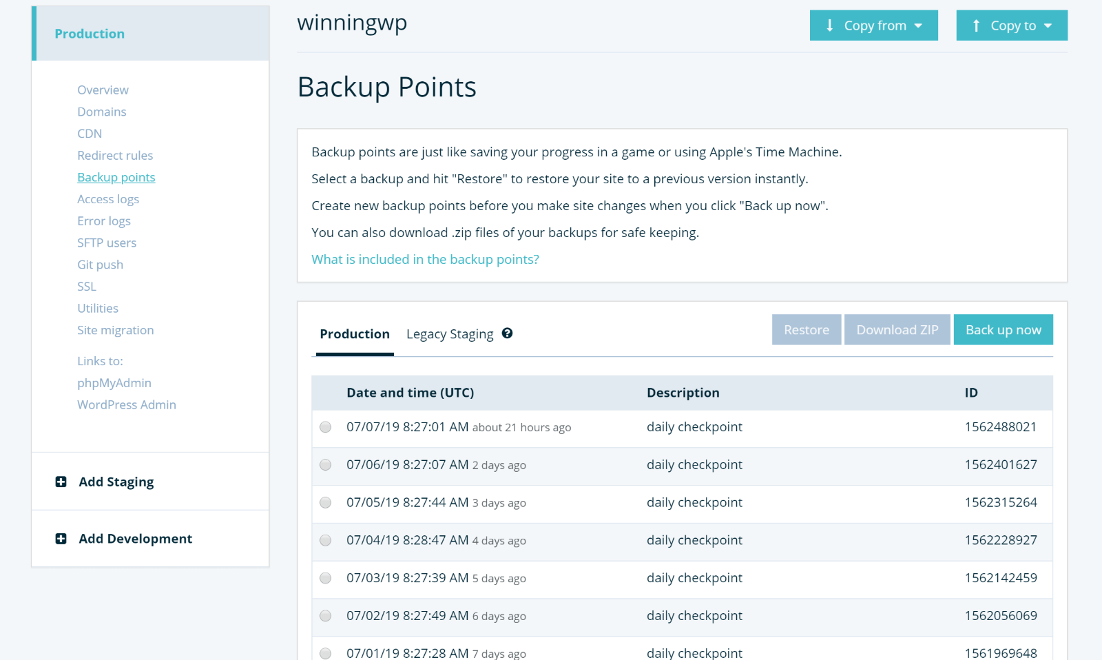Click the Download ZIP button
Screen dimensions: 1102x660
click(897, 329)
